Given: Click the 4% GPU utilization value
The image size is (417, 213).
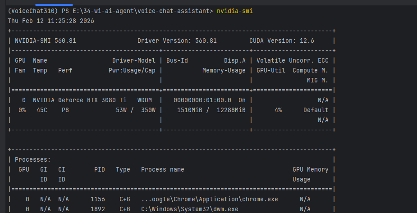Looking at the screenshot, I should [x=278, y=110].
